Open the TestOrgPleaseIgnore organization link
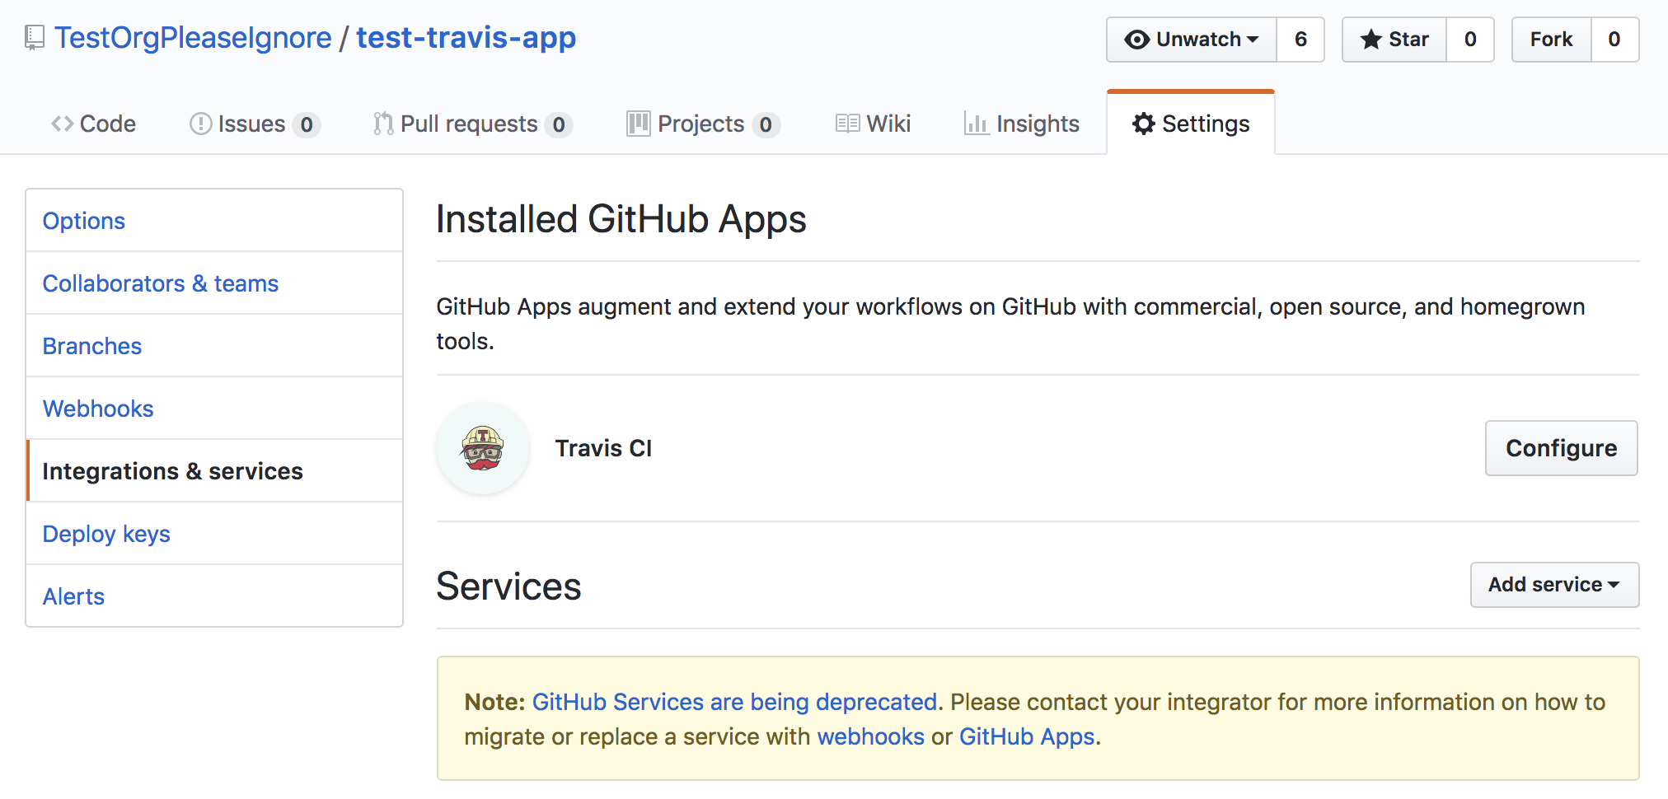Image resolution: width=1668 pixels, height=799 pixels. click(193, 38)
